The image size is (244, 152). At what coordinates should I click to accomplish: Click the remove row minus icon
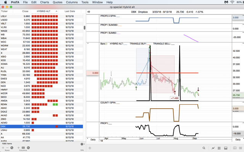[x=7, y=148]
